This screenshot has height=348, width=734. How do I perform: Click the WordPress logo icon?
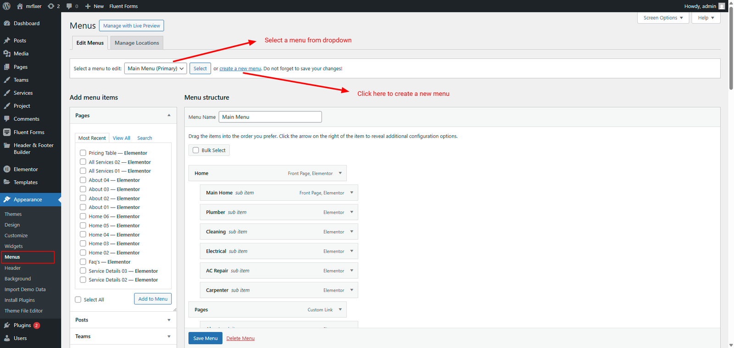6,6
